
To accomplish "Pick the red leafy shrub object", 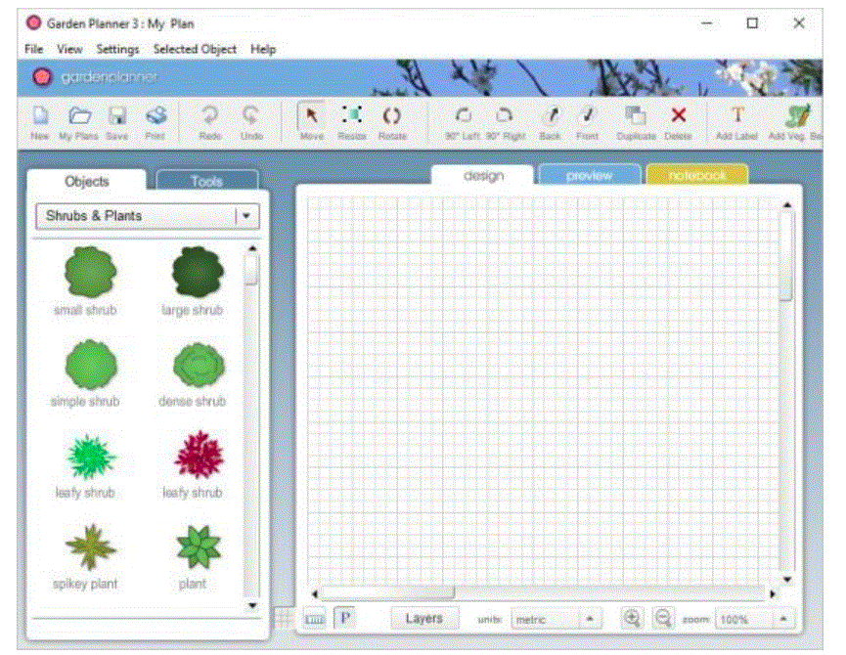I will point(199,455).
